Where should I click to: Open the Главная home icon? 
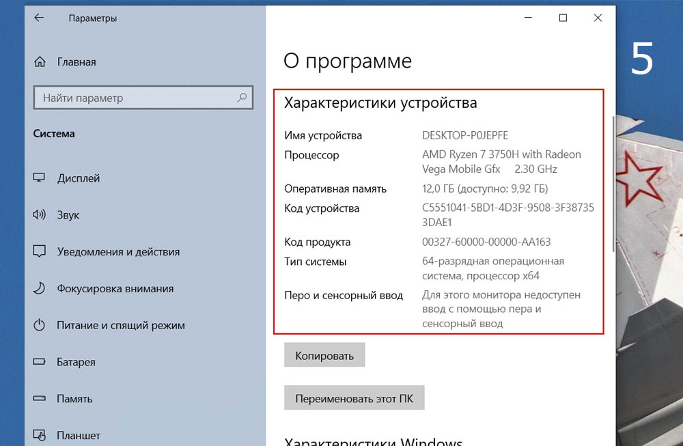point(40,62)
